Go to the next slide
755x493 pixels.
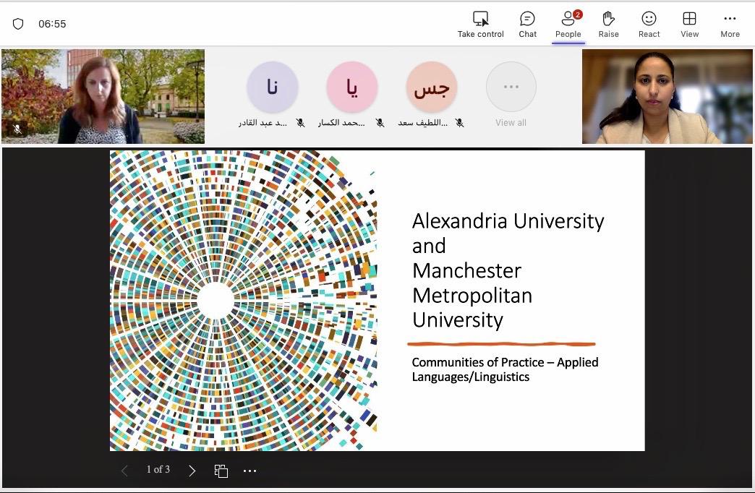point(192,471)
